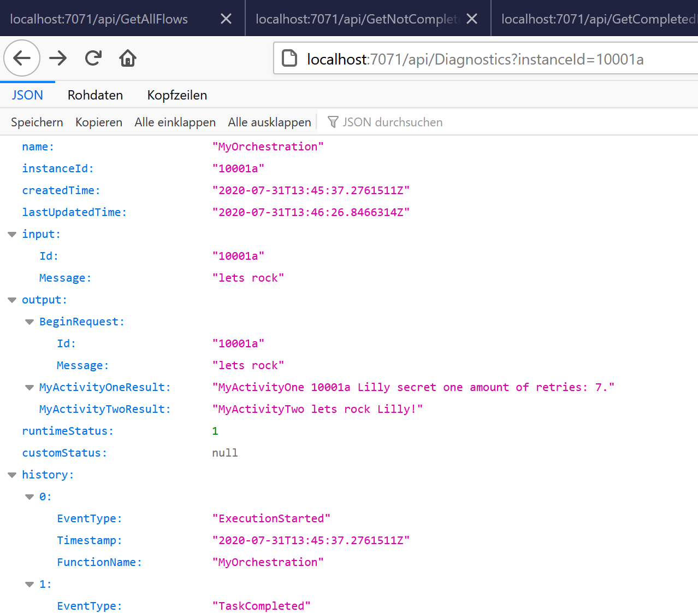Click Kopieren to copy JSON
Image resolution: width=698 pixels, height=613 pixels.
(99, 122)
